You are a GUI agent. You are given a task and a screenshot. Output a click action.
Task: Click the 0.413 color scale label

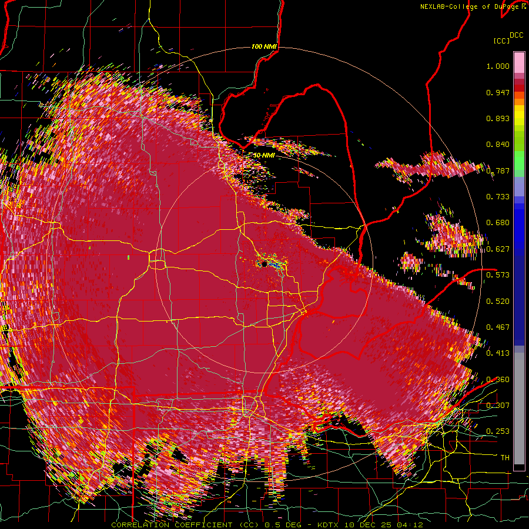click(498, 353)
